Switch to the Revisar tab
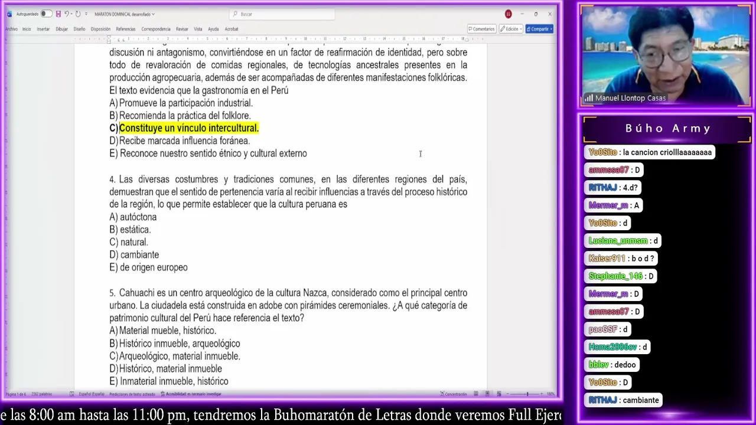Image resolution: width=756 pixels, height=425 pixels. (182, 29)
